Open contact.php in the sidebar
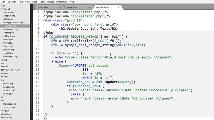The height and width of the screenshot is (120, 214). tap(7, 118)
